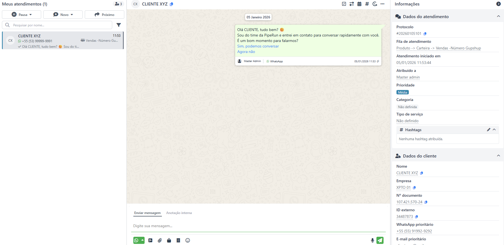The width and height of the screenshot is (504, 245).
Task: Click the Próximo button
Action: (x=105, y=15)
